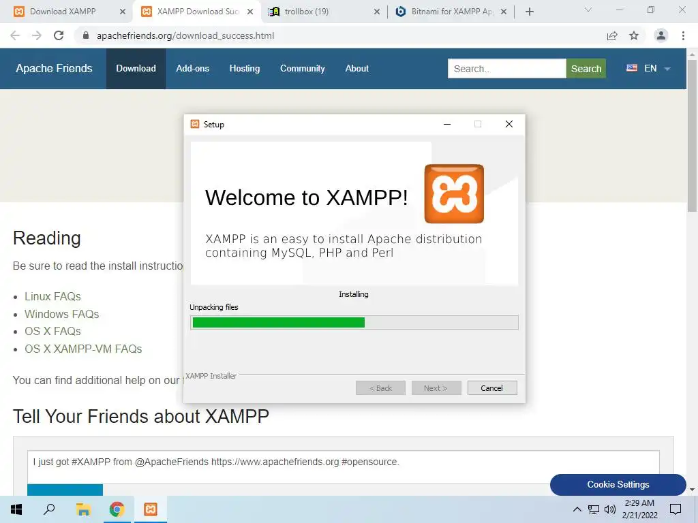Click the orange XAMPP logo in Setup
The width and height of the screenshot is (698, 523).
454,194
